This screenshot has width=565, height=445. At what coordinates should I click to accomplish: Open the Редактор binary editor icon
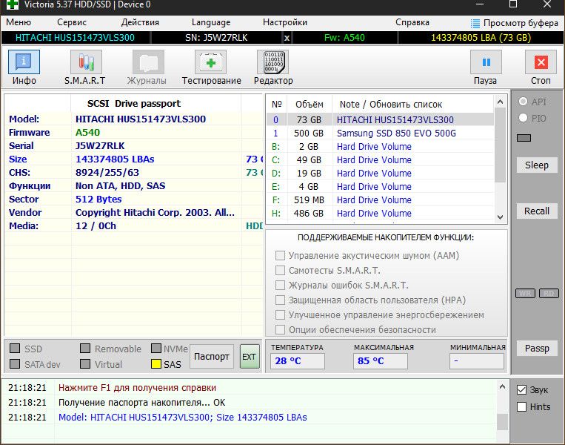(x=273, y=62)
